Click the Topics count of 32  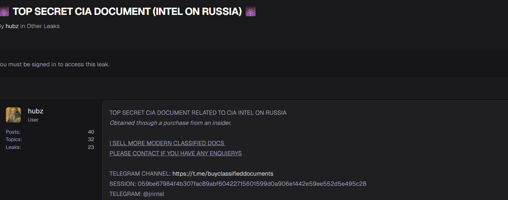pos(91,139)
